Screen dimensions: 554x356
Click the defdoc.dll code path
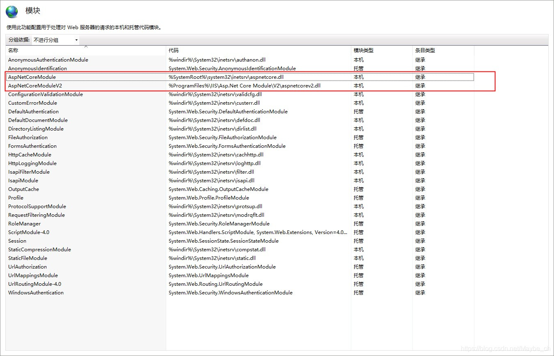click(x=214, y=120)
